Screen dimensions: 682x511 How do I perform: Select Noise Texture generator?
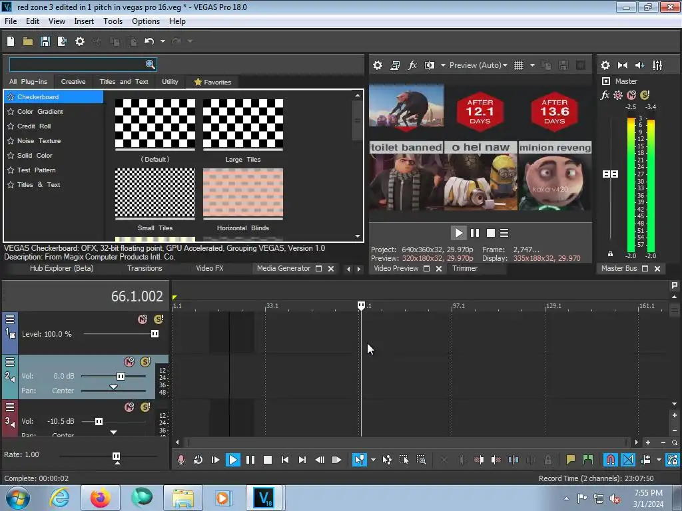[x=39, y=141]
